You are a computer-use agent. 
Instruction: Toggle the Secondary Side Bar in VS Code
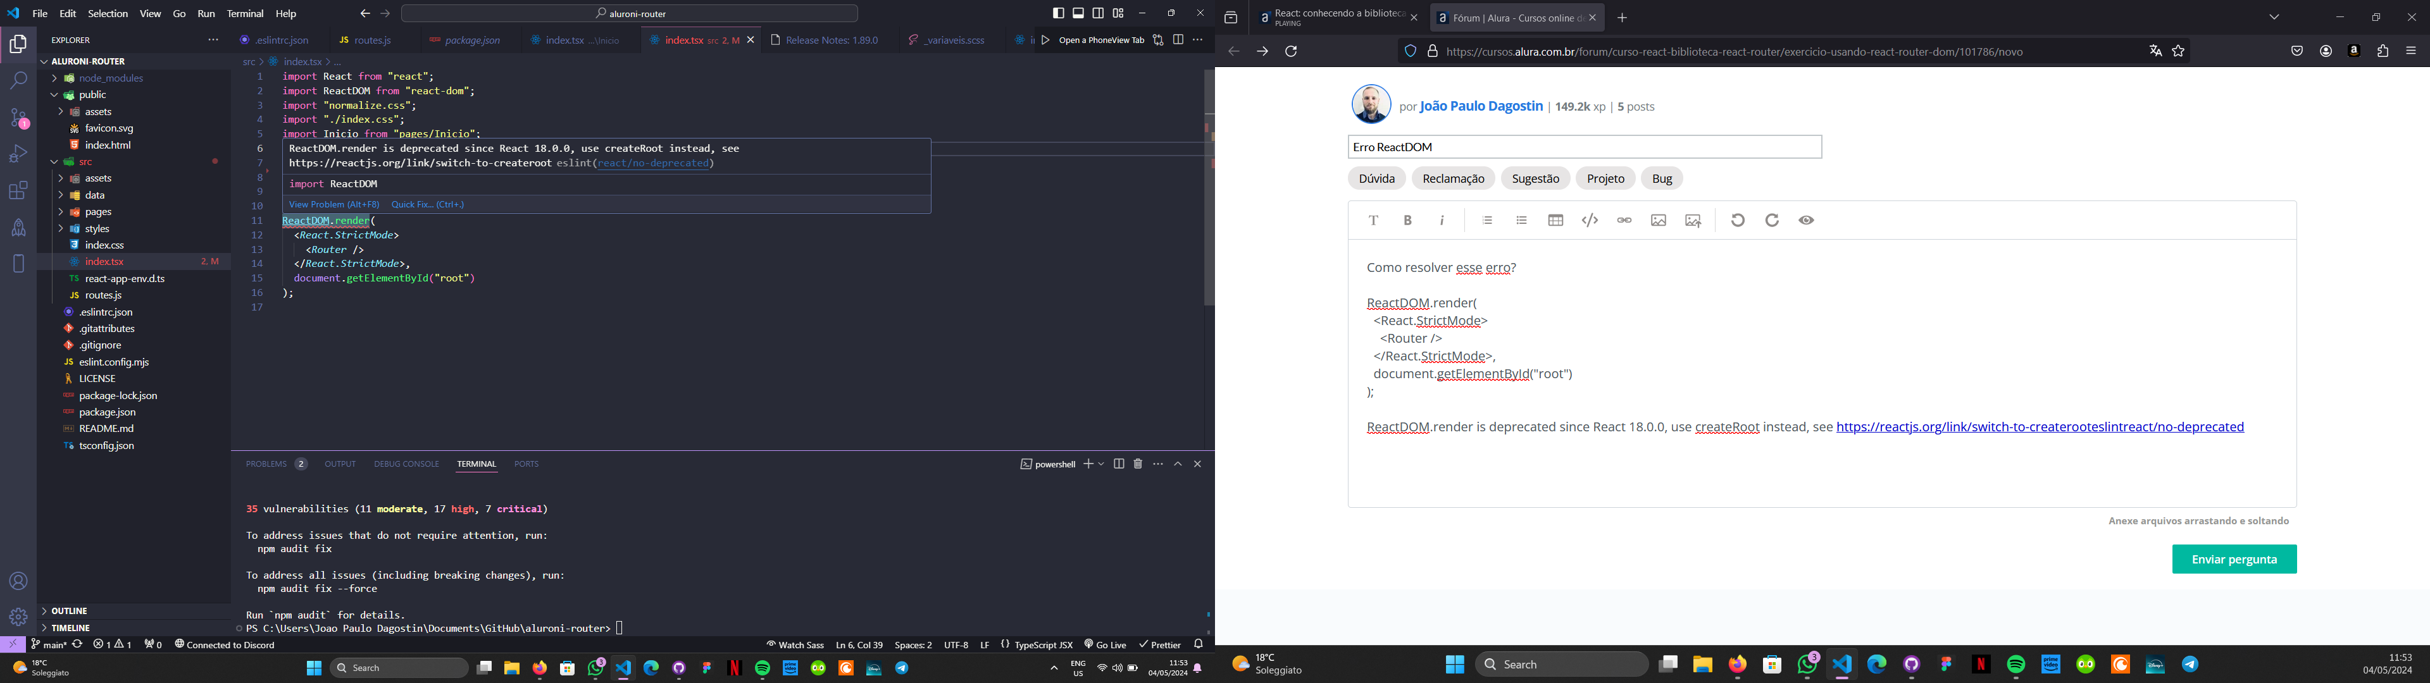pos(1098,13)
